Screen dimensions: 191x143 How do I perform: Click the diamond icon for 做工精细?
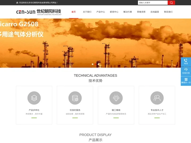click(116, 98)
